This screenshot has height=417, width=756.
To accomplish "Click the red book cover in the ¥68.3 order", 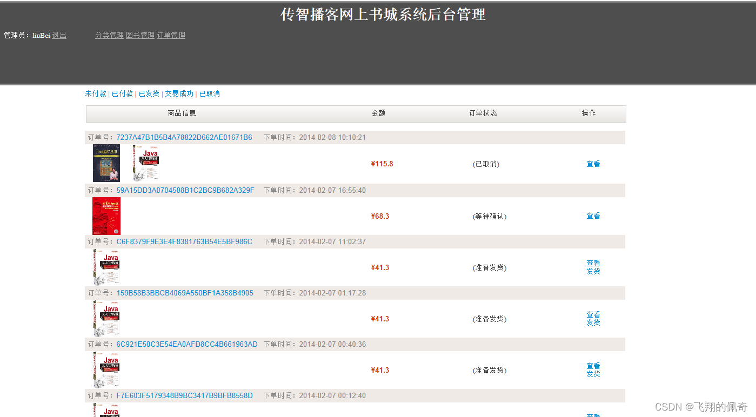I will (x=106, y=216).
